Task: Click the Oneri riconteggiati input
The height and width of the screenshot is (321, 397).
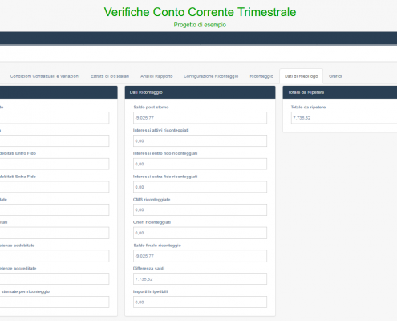Action: coord(200,233)
